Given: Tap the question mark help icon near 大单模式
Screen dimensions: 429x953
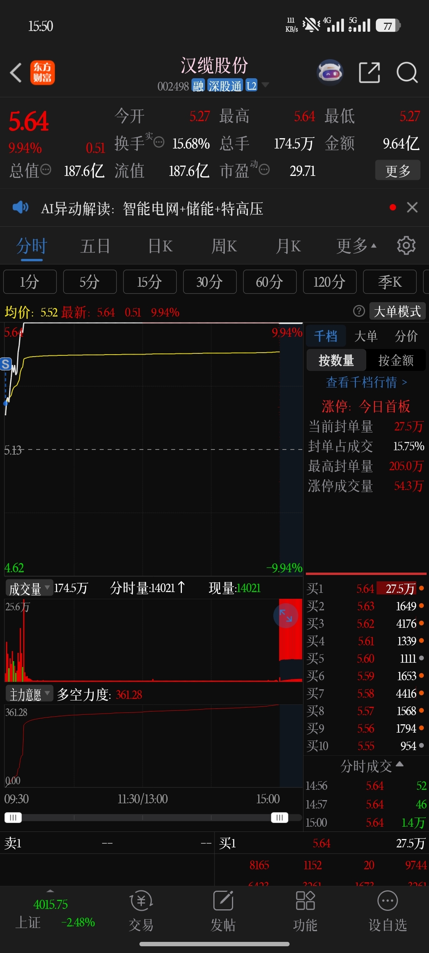Looking at the screenshot, I should click(359, 311).
